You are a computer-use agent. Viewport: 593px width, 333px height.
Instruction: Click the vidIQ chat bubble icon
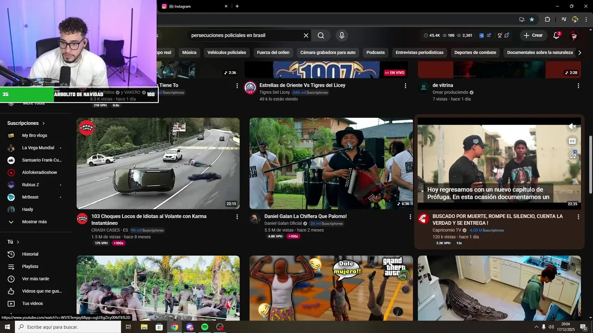pos(507,36)
